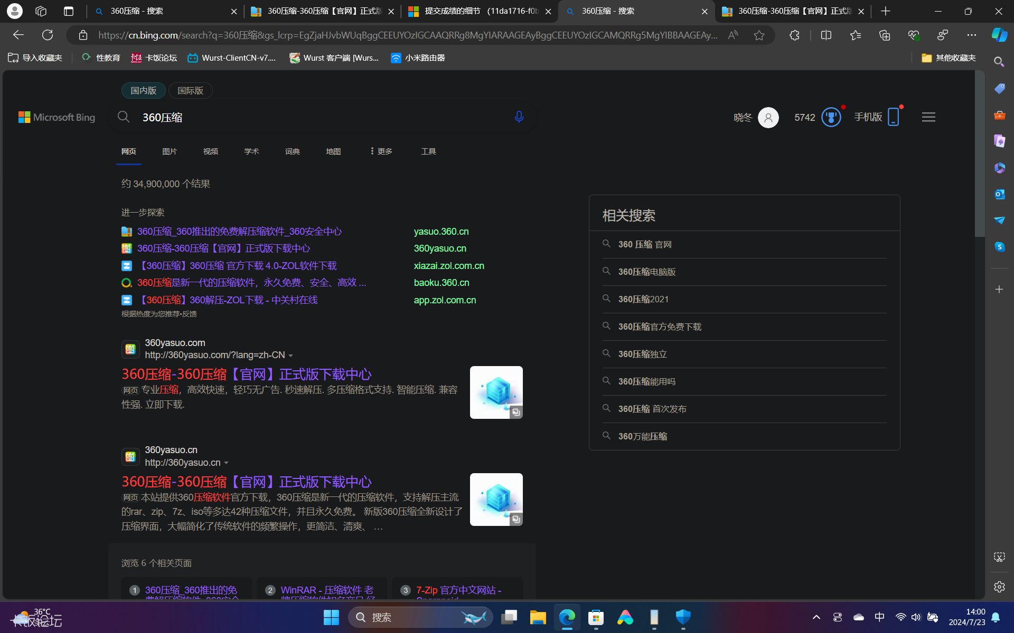Select the 手机版 phone toggle
The height and width of the screenshot is (633, 1014).
click(878, 117)
